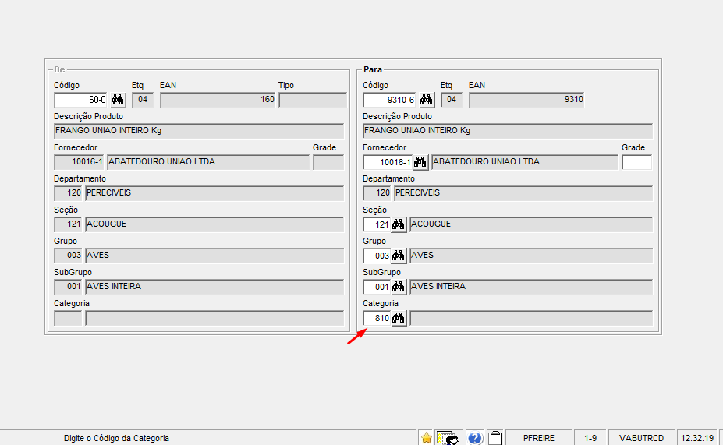723x445 pixels.
Task: Click Para Fornecedor name ABATEDOURO UNIAO LTDA
Action: pos(525,162)
